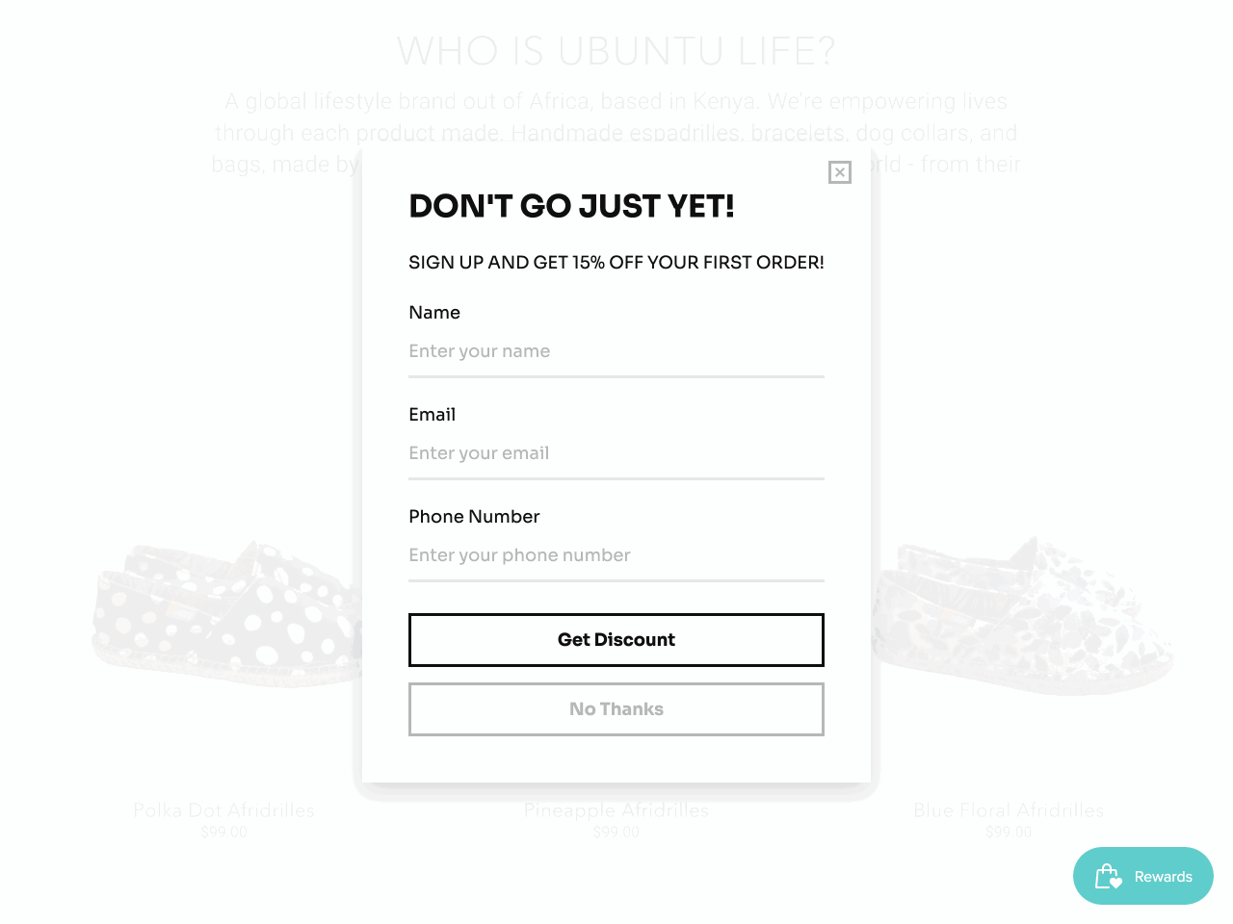The image size is (1233, 924).
Task: Open the Rewards widget
Action: [x=1142, y=876]
